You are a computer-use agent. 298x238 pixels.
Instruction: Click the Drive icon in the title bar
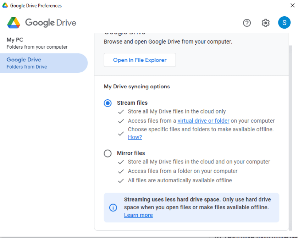(5, 5)
